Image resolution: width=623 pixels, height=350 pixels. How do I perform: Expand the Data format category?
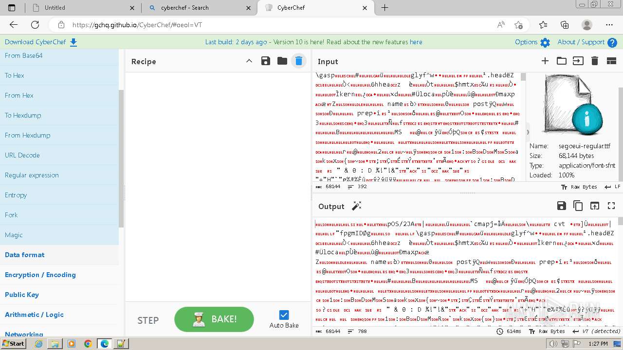(59, 255)
